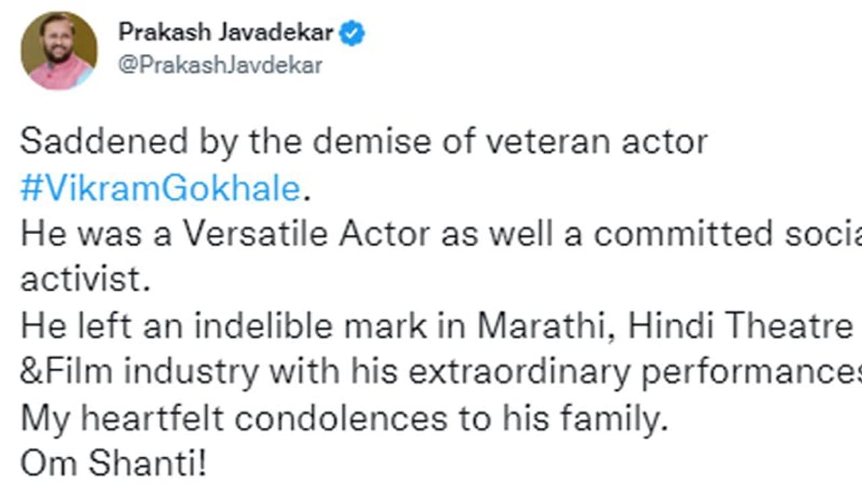Click the words 'Hindi Theatre' in the tweet
Screen dimensions: 862x486
tap(735, 326)
